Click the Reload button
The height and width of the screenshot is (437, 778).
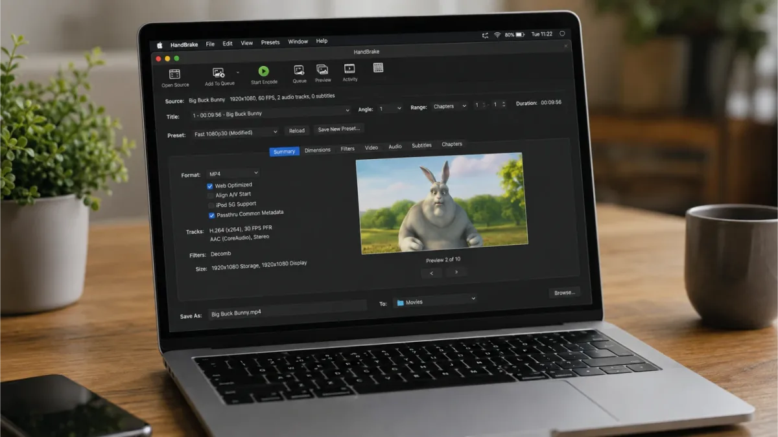click(x=297, y=131)
